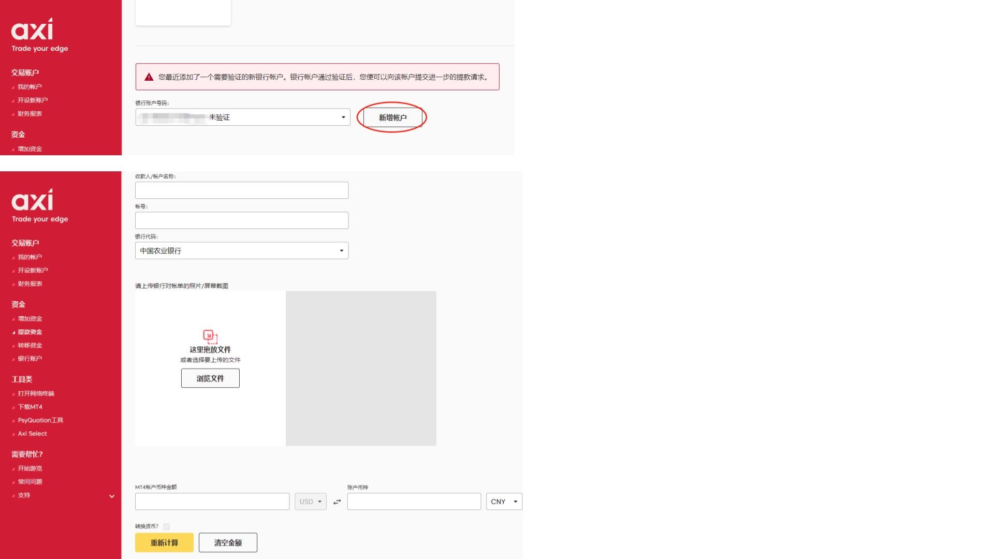Click the 新增帐户 button
The height and width of the screenshot is (559, 994).
[392, 117]
